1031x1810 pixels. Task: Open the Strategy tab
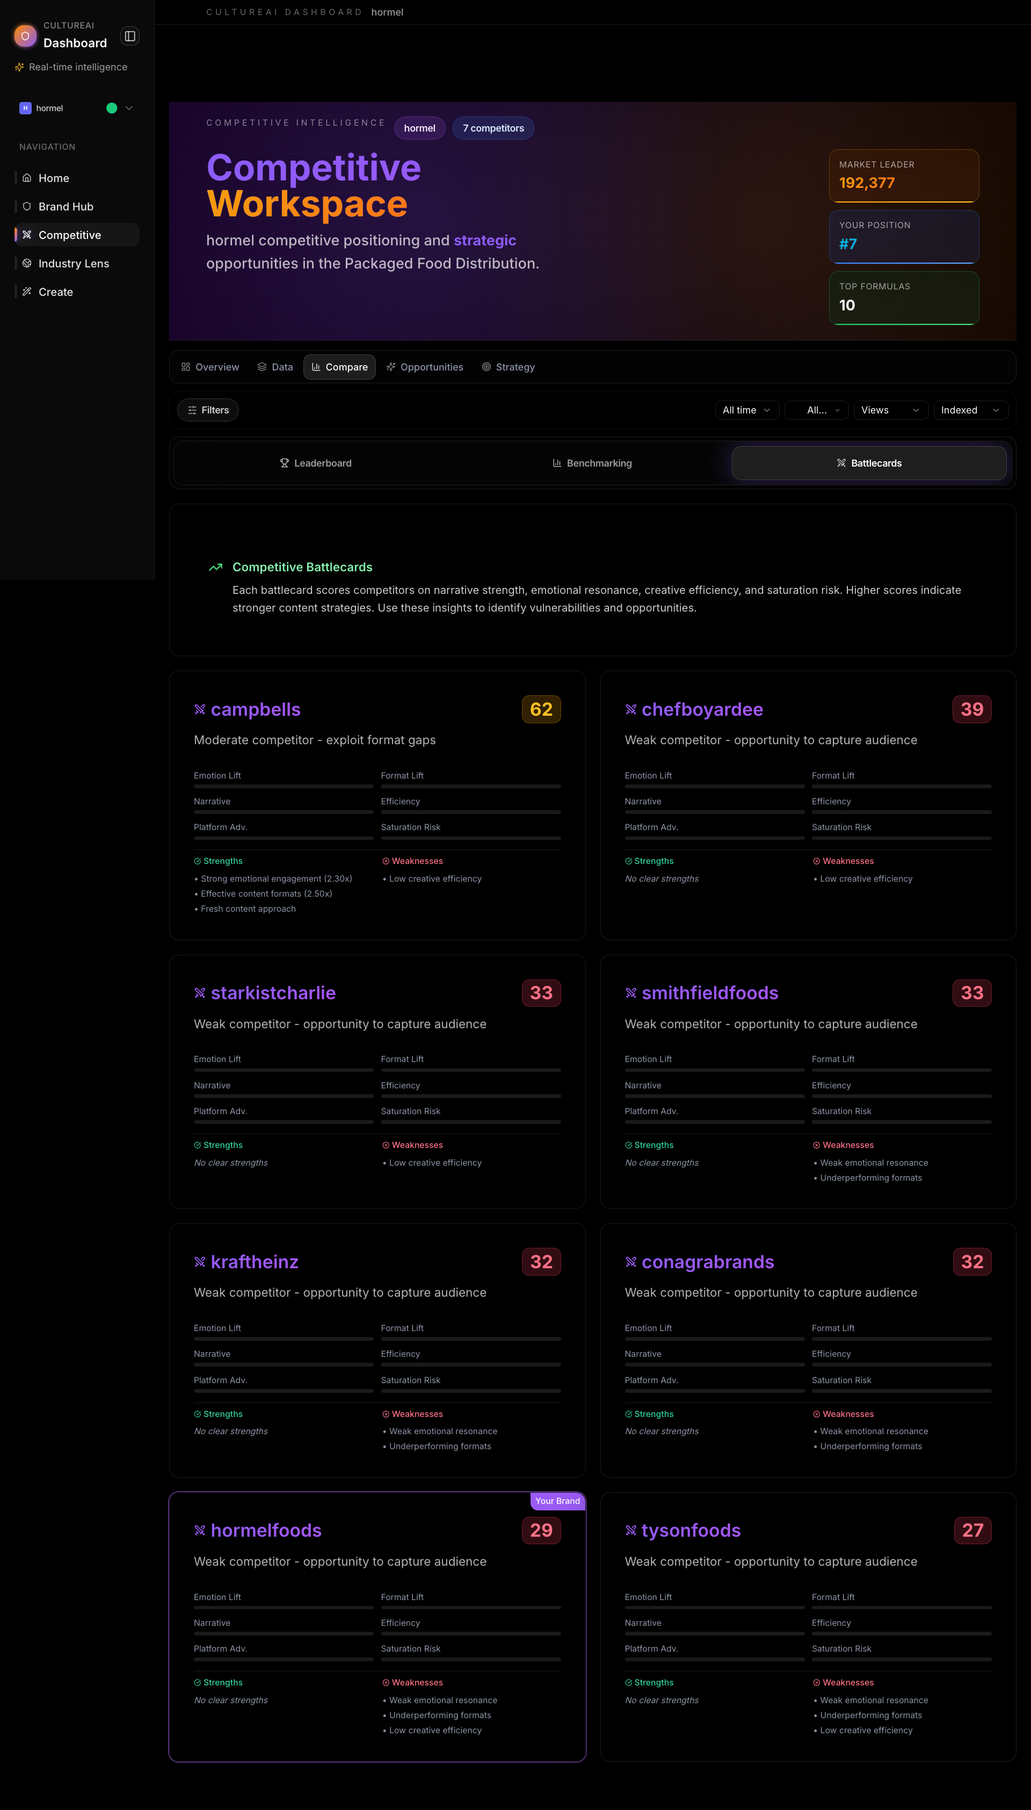click(507, 367)
